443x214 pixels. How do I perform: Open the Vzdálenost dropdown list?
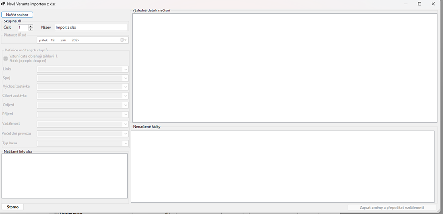pyautogui.click(x=125, y=124)
